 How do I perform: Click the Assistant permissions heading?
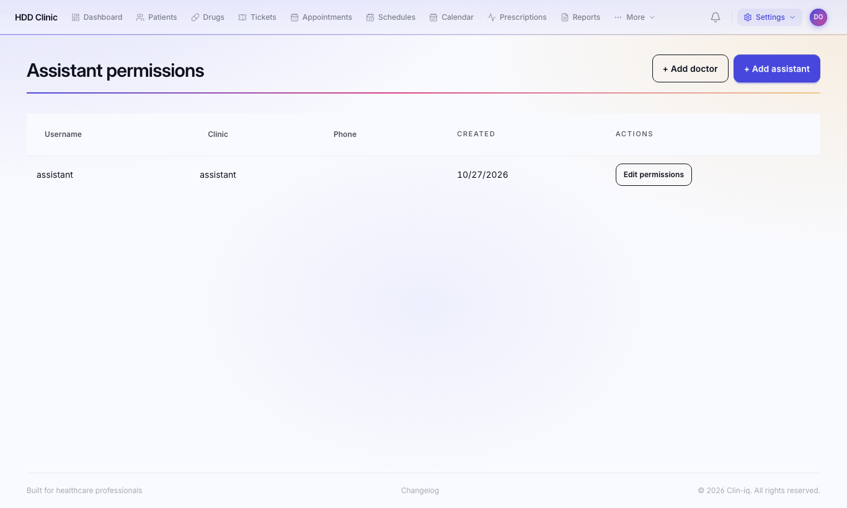(x=115, y=71)
